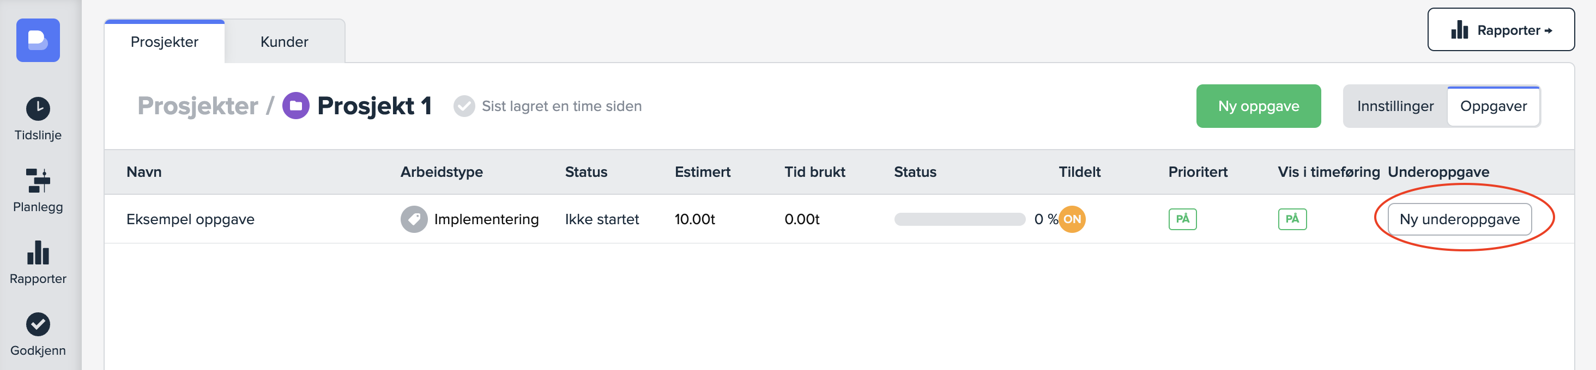Open Rapporter bar chart sidebar icon
1596x370 pixels.
coord(38,252)
